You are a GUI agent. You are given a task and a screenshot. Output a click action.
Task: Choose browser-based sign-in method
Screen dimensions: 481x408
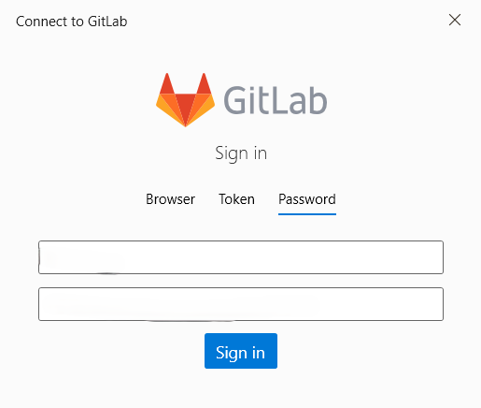click(170, 199)
